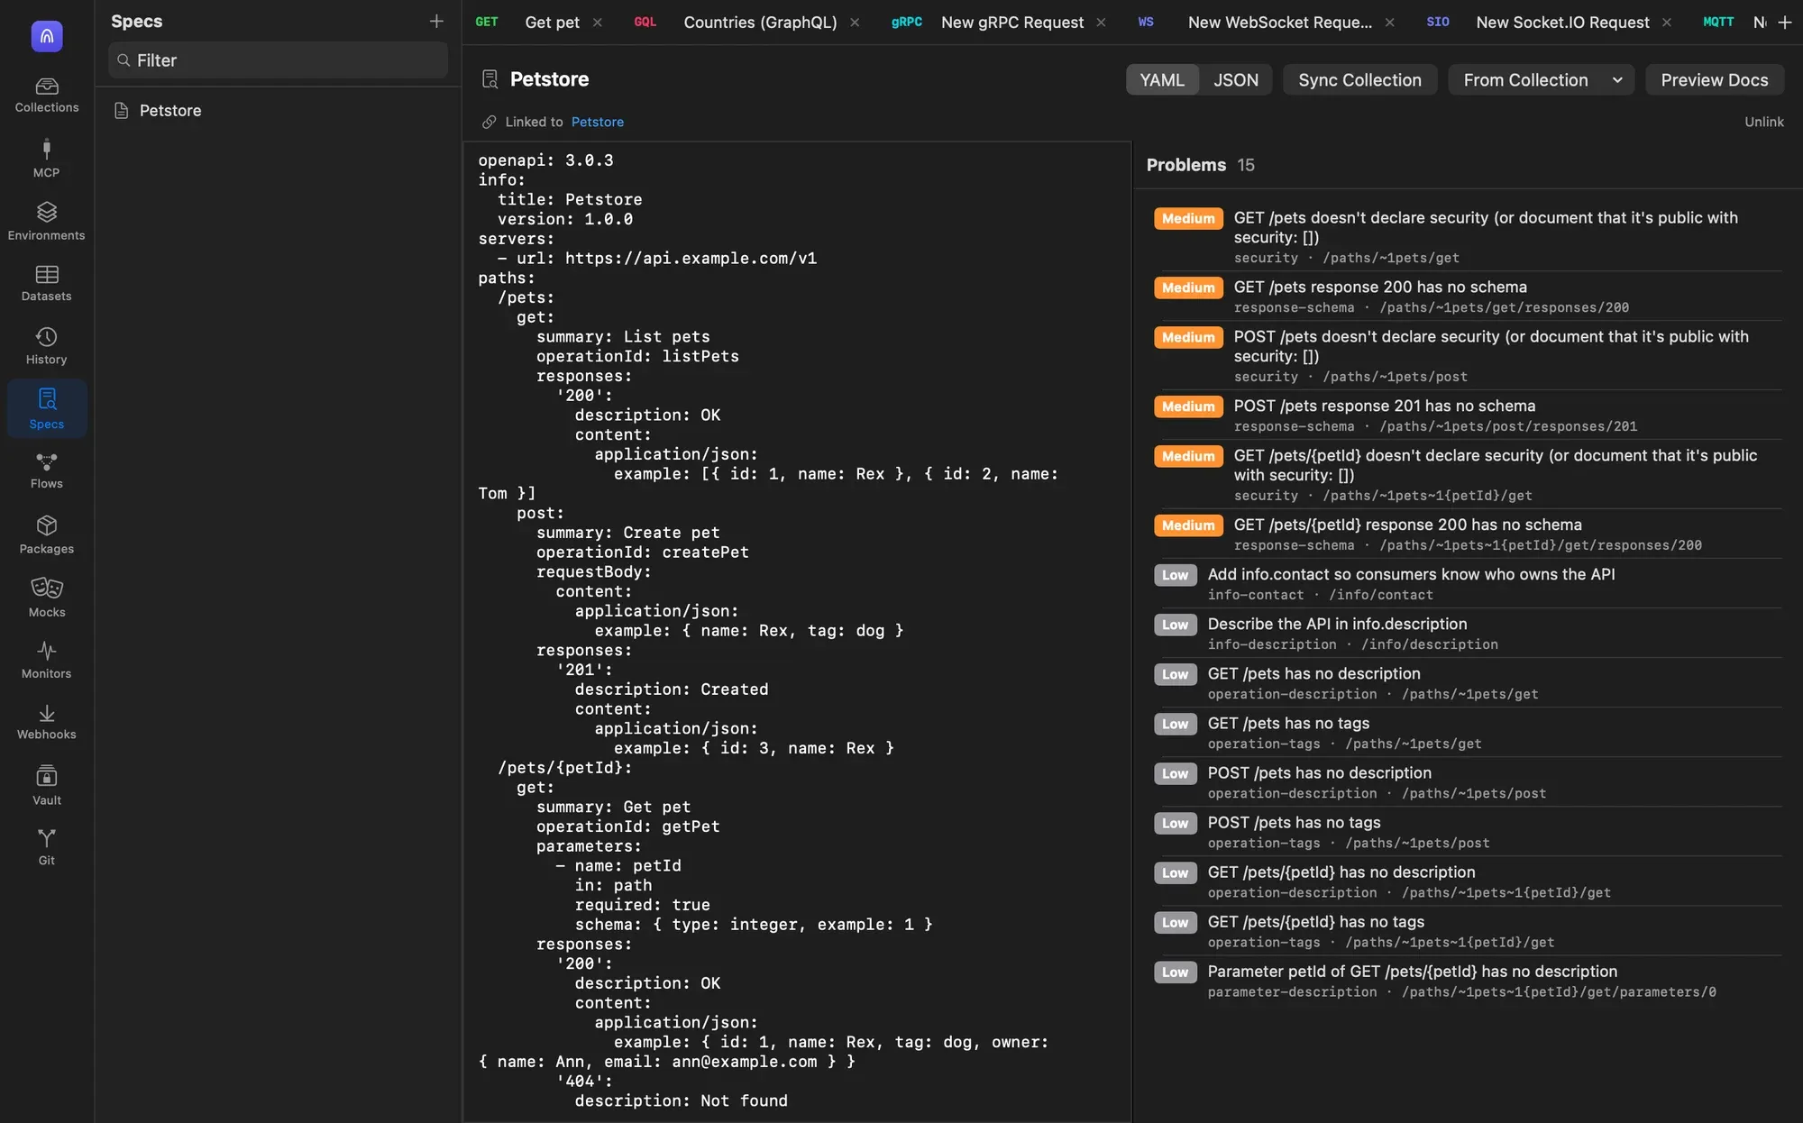This screenshot has width=1803, height=1123.
Task: Click Unlink to detach the collection
Action: [1764, 122]
